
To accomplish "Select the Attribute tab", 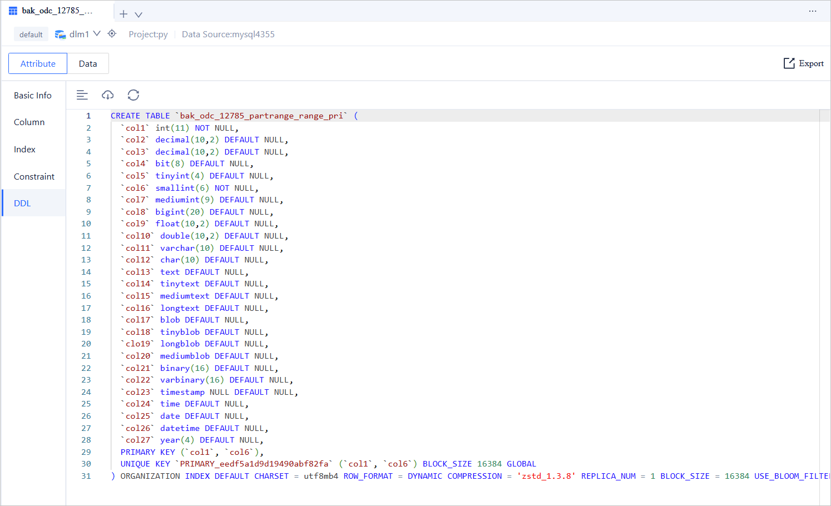I will coord(38,63).
